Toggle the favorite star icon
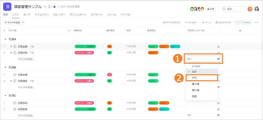 (54, 7)
